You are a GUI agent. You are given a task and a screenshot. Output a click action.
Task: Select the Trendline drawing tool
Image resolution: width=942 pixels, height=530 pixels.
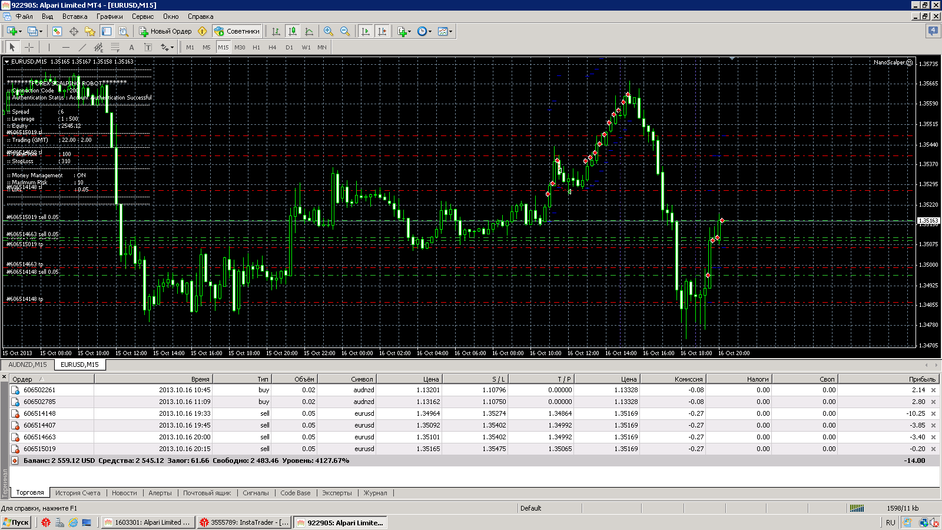tap(82, 47)
